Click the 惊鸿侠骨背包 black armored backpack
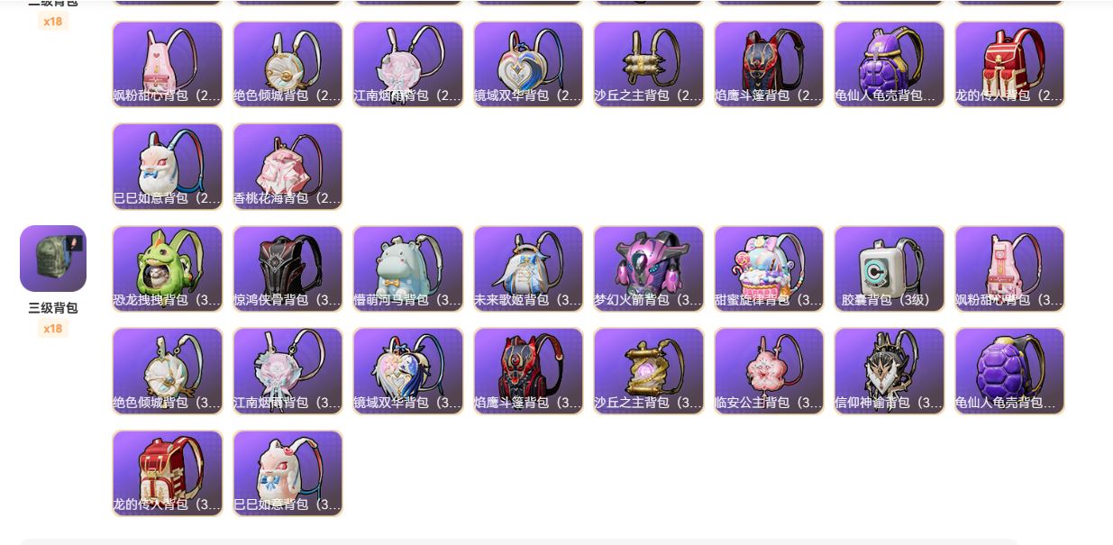The width and height of the screenshot is (1113, 545). [x=287, y=268]
